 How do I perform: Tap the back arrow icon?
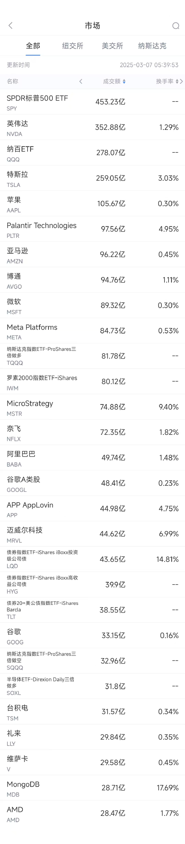[x=10, y=26]
